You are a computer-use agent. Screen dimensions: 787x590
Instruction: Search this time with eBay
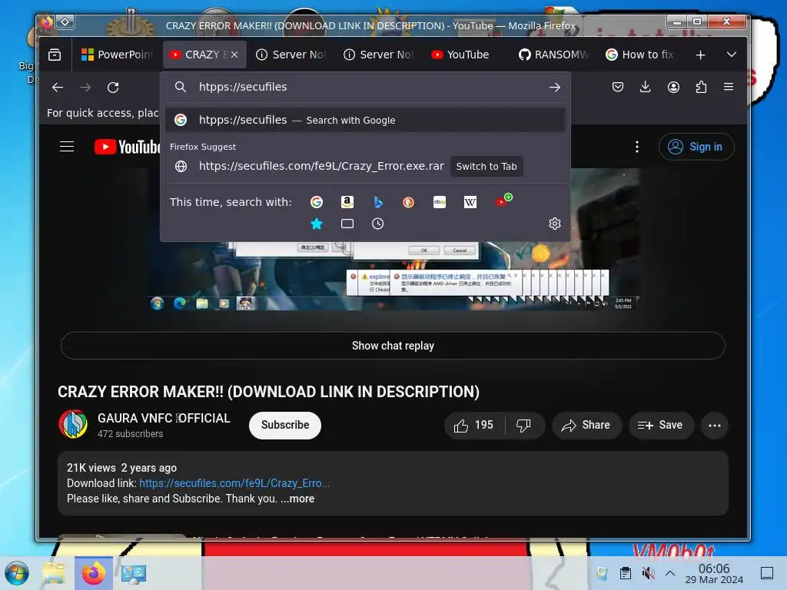pos(440,202)
